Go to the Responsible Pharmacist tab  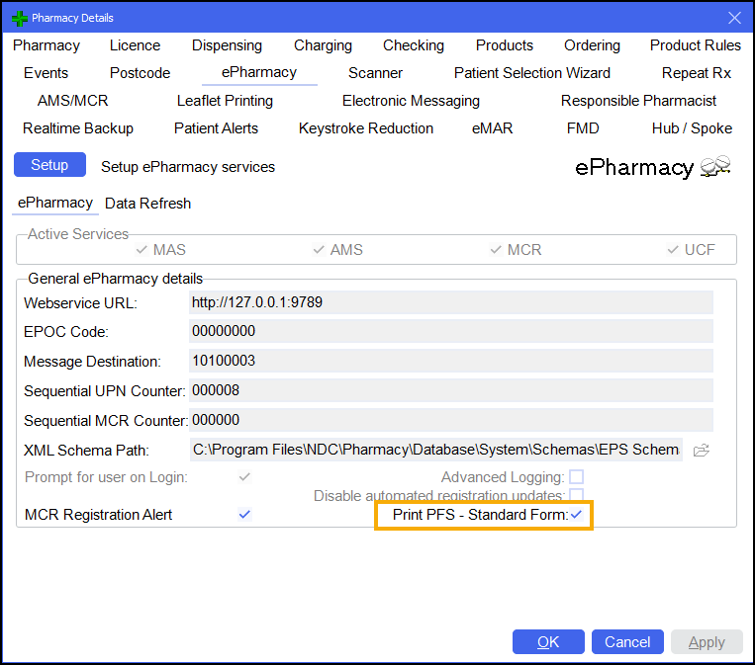tap(638, 101)
